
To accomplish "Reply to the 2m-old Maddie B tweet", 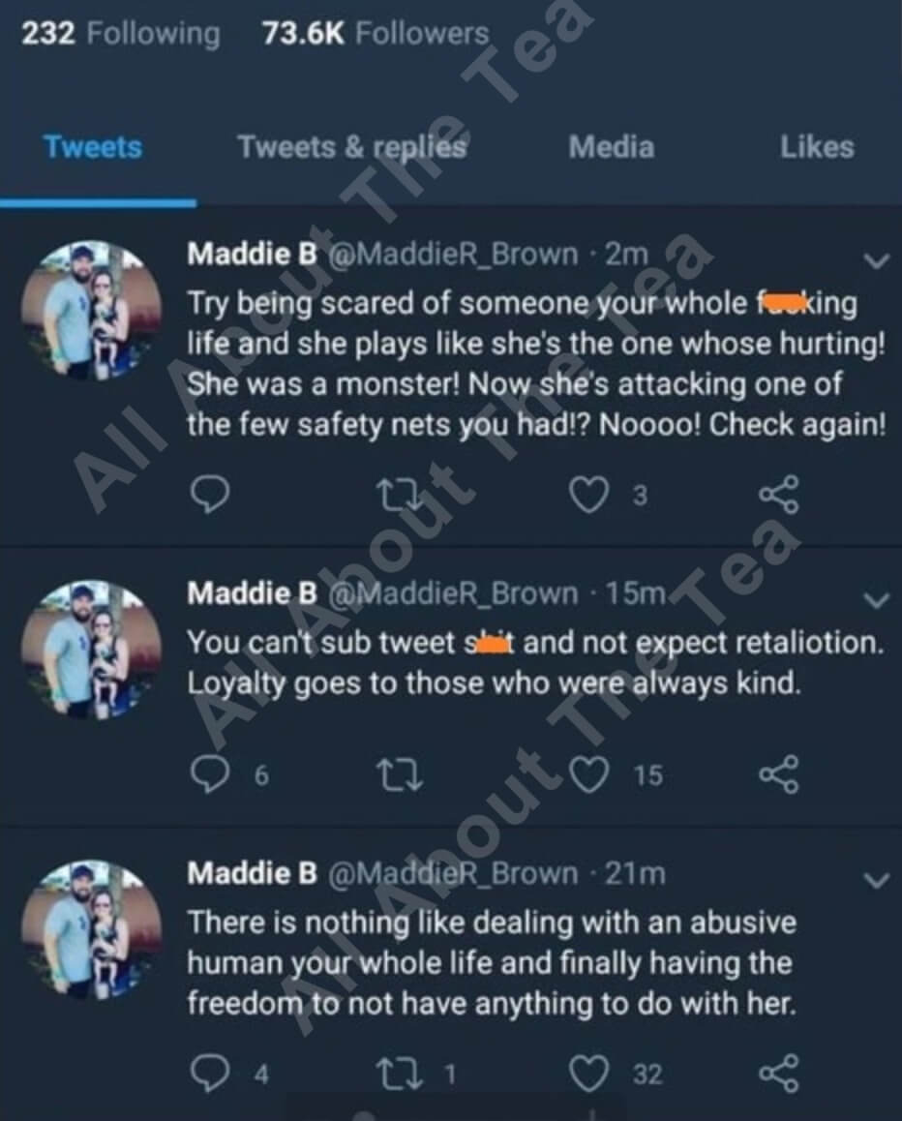I will [x=209, y=496].
